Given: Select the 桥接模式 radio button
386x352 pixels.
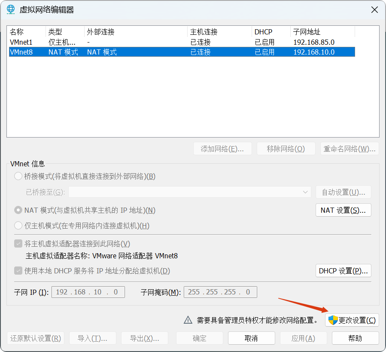Looking at the screenshot, I should pos(18,176).
